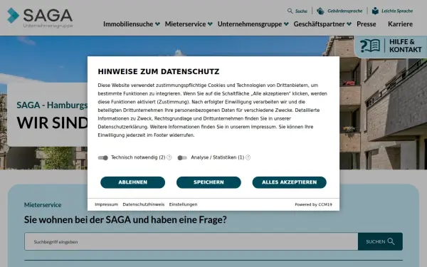Open the Geschäftspartner menu
Screen dimensions: 427x267
[x=319, y=24]
